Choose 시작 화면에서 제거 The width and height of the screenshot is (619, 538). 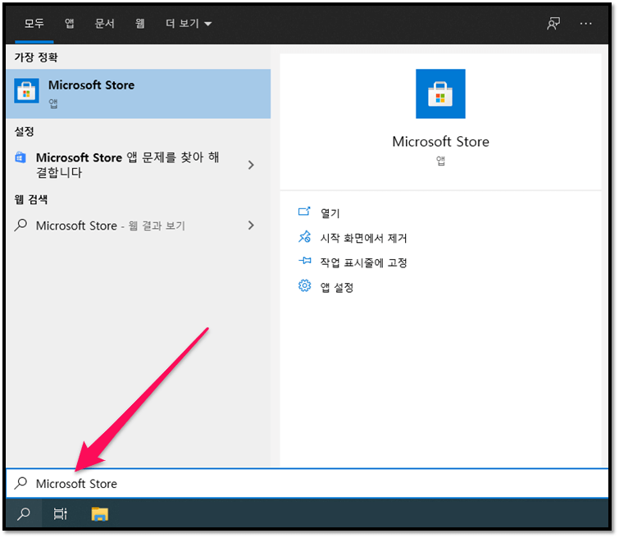click(x=363, y=238)
